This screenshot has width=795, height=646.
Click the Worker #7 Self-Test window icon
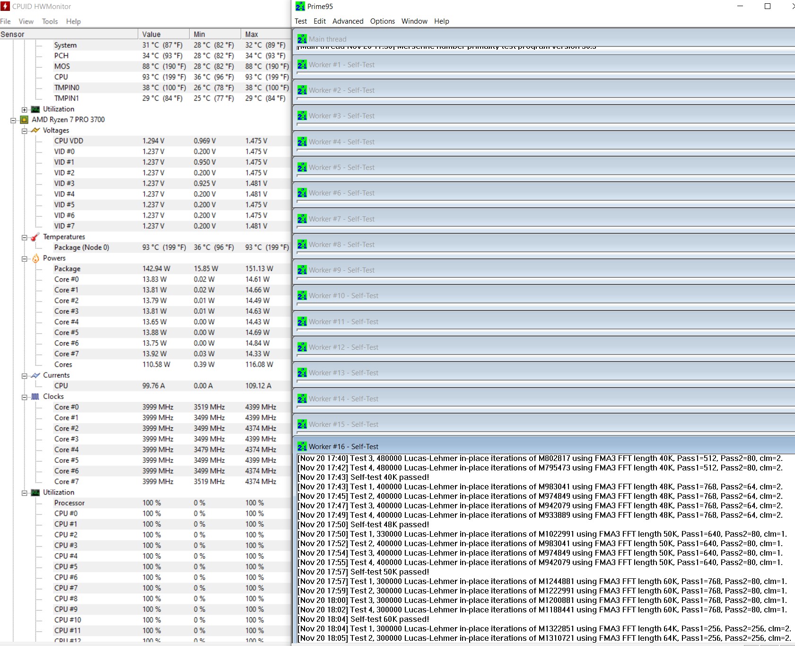(302, 219)
